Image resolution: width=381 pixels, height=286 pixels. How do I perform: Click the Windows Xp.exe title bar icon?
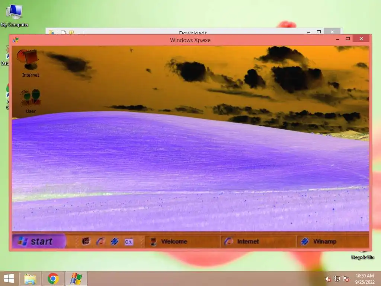click(16, 39)
